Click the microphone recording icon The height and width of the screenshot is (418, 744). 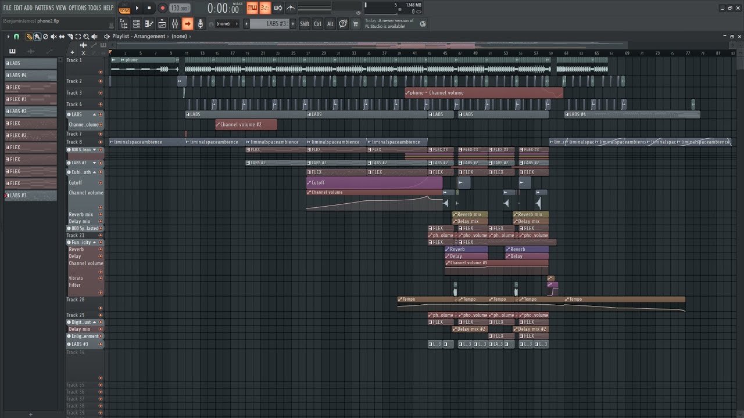pyautogui.click(x=201, y=24)
